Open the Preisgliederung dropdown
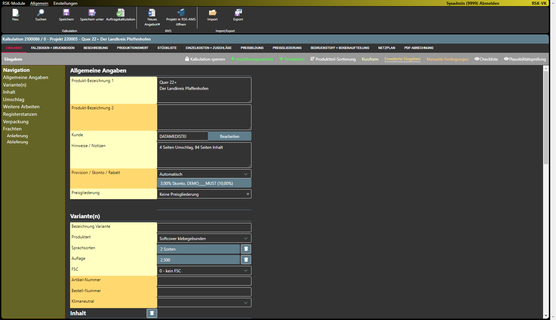This screenshot has height=320, width=556. tap(204, 194)
